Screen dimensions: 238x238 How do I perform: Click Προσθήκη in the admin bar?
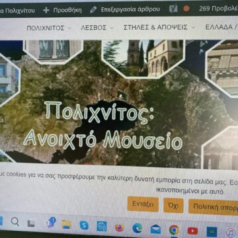pyautogui.click(x=67, y=10)
